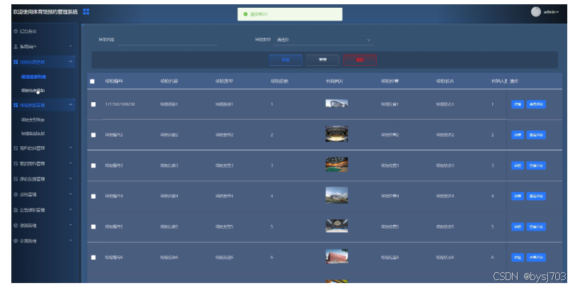Check the checkbox for row 场馆编号5
The image size is (580, 288).
93,227
